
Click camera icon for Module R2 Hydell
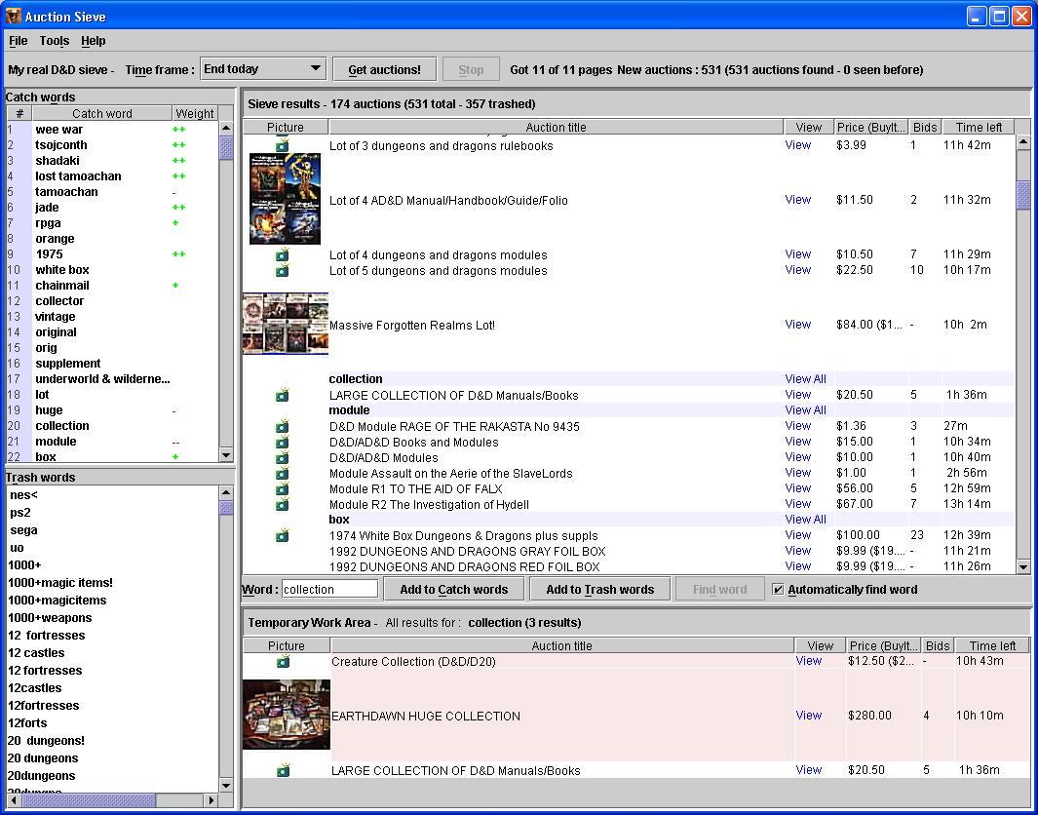[x=282, y=504]
